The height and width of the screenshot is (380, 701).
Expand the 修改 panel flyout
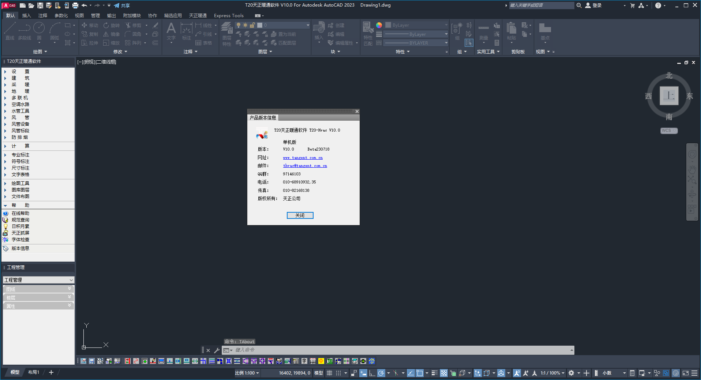(120, 52)
